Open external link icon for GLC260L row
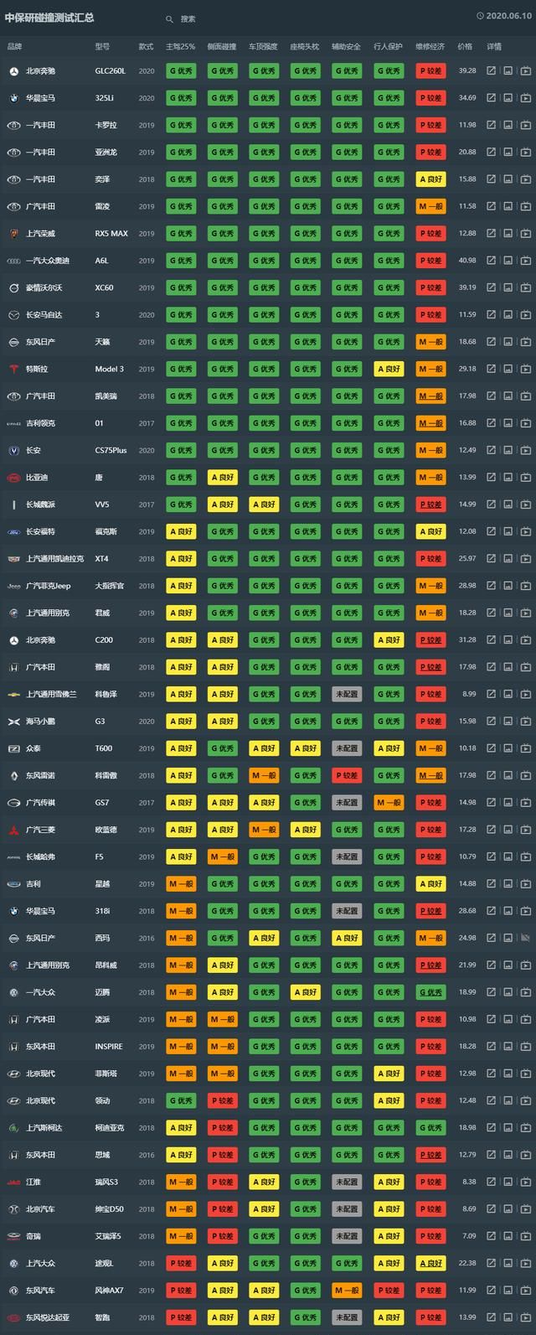The height and width of the screenshot is (1335, 536). pyautogui.click(x=492, y=71)
